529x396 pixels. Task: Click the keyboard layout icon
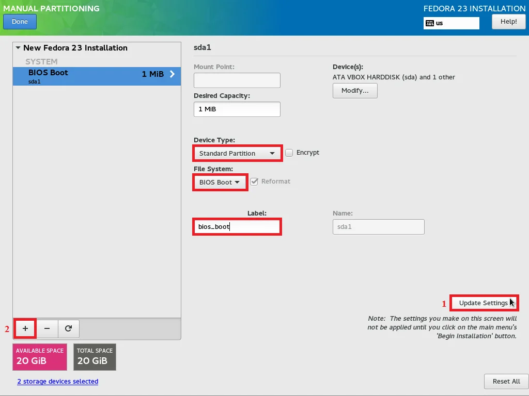click(430, 23)
